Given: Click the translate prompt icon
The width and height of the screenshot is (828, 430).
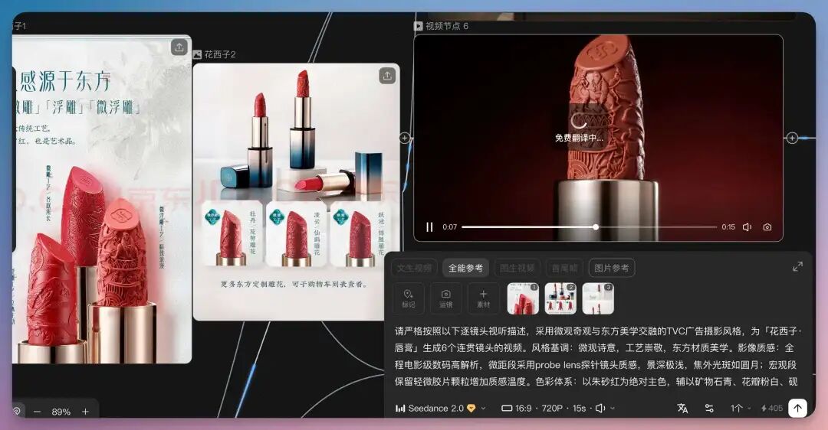Looking at the screenshot, I should point(683,409).
